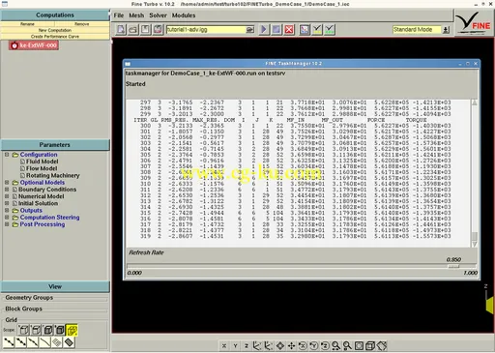Screen dimensions: 495x353
Task: Click the blue square suspend solver icon
Action: coord(277,30)
